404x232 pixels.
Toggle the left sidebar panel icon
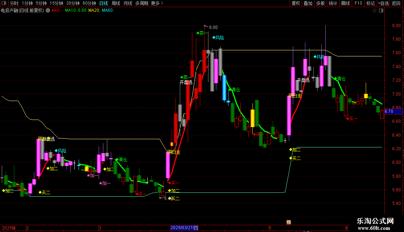[x=4, y=3]
